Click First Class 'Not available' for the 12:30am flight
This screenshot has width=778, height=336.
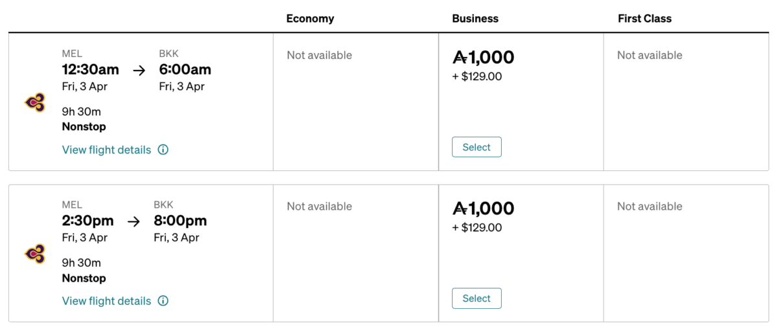650,56
